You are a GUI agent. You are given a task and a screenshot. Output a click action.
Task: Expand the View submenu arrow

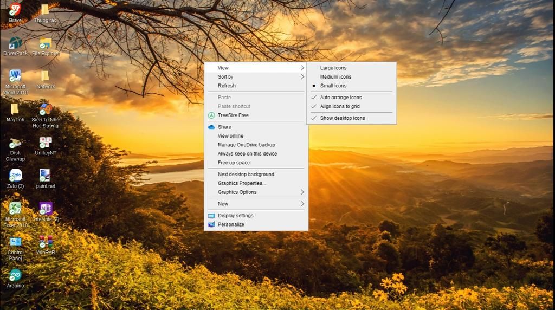click(x=302, y=68)
